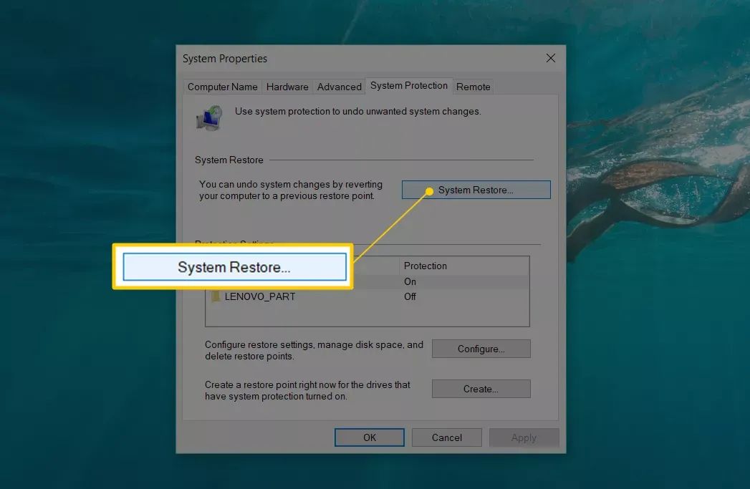The height and width of the screenshot is (489, 750).
Task: Click the Off status for LENOVO_PART
Action: [410, 296]
